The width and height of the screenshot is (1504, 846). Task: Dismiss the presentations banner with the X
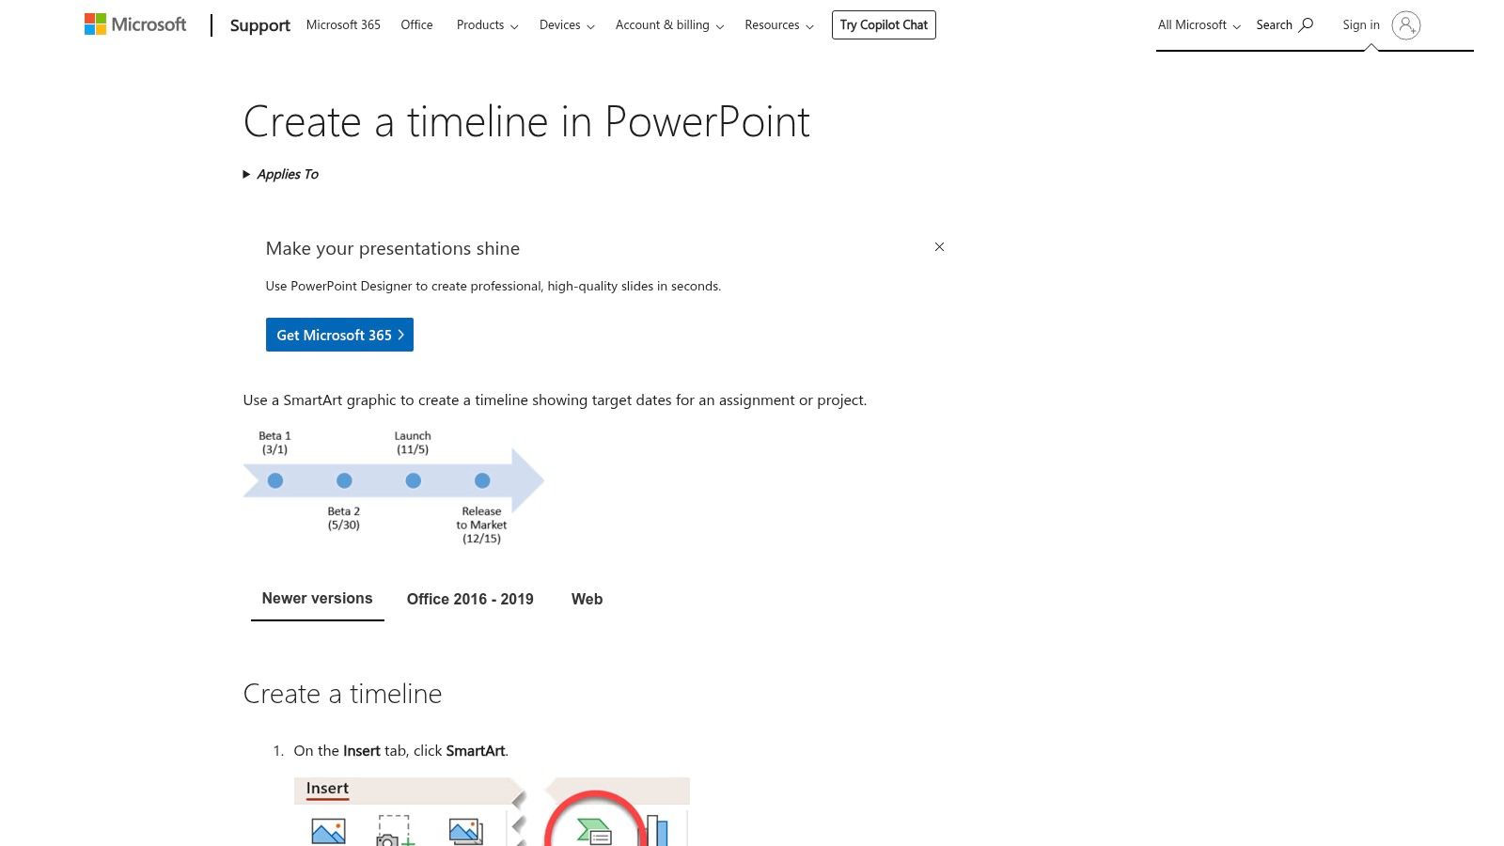(x=939, y=246)
